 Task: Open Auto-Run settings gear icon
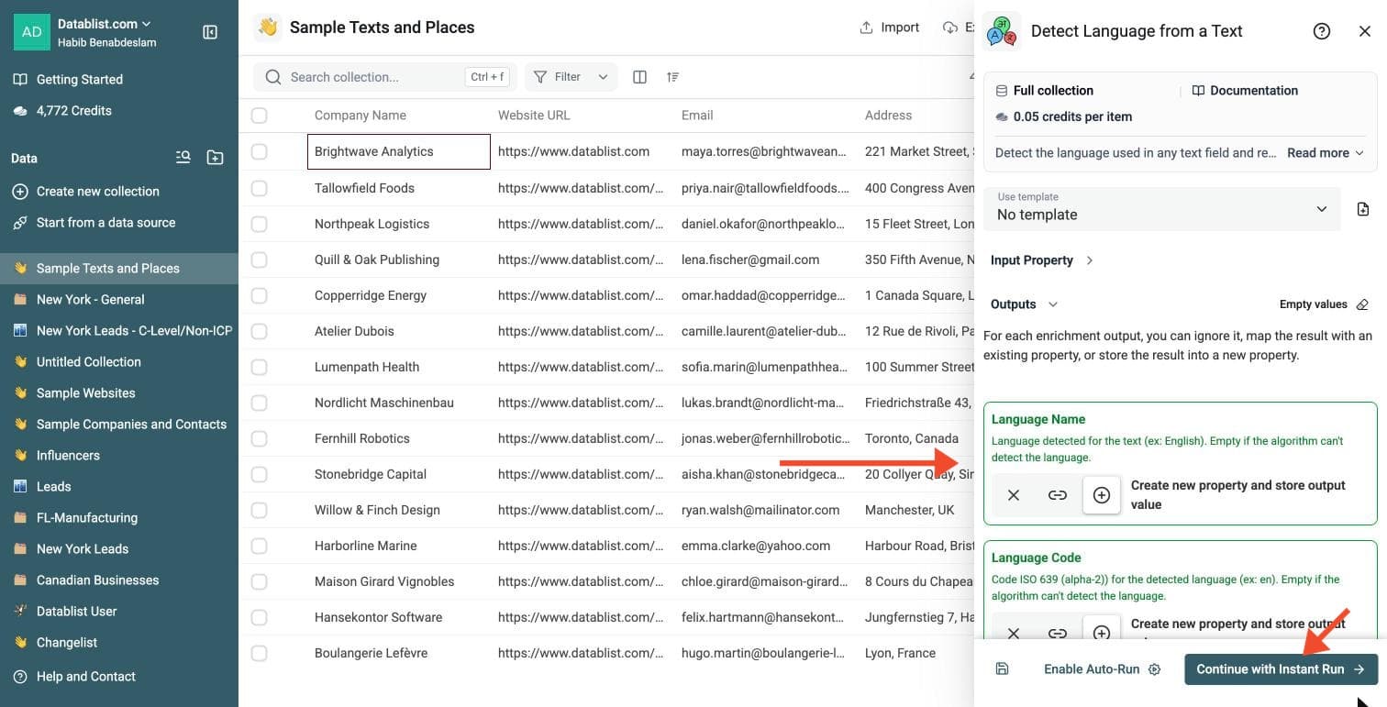[x=1155, y=669]
